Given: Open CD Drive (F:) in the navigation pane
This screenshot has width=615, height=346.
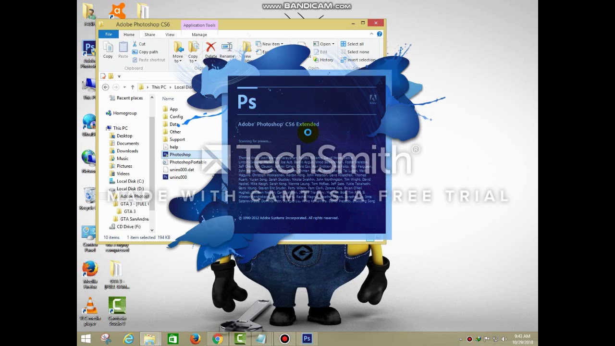Looking at the screenshot, I should pos(124,227).
